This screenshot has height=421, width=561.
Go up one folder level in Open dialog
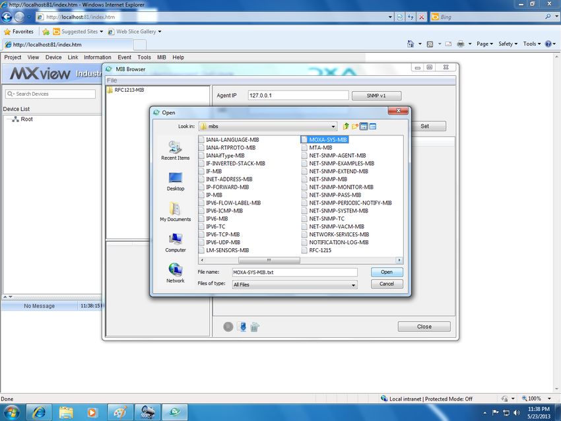pyautogui.click(x=346, y=126)
